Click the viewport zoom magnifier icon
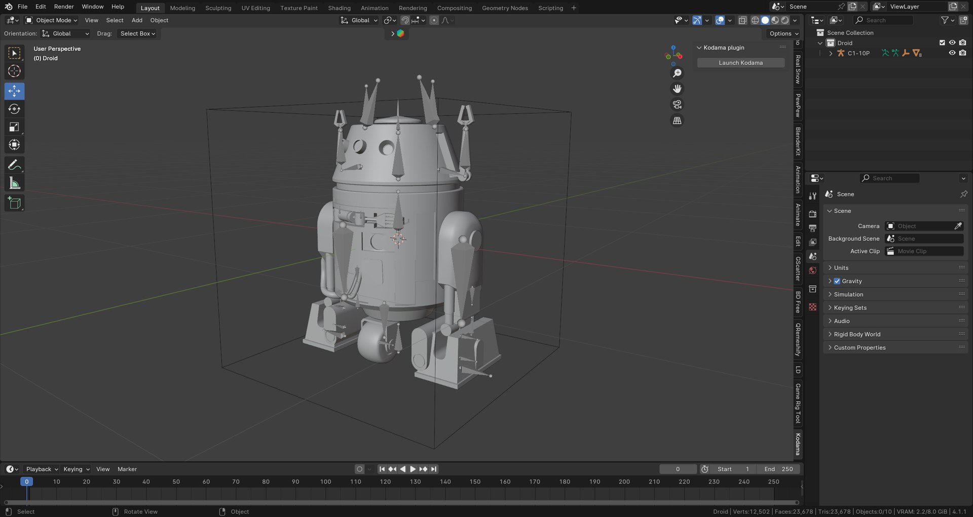The height and width of the screenshot is (517, 973). click(677, 73)
